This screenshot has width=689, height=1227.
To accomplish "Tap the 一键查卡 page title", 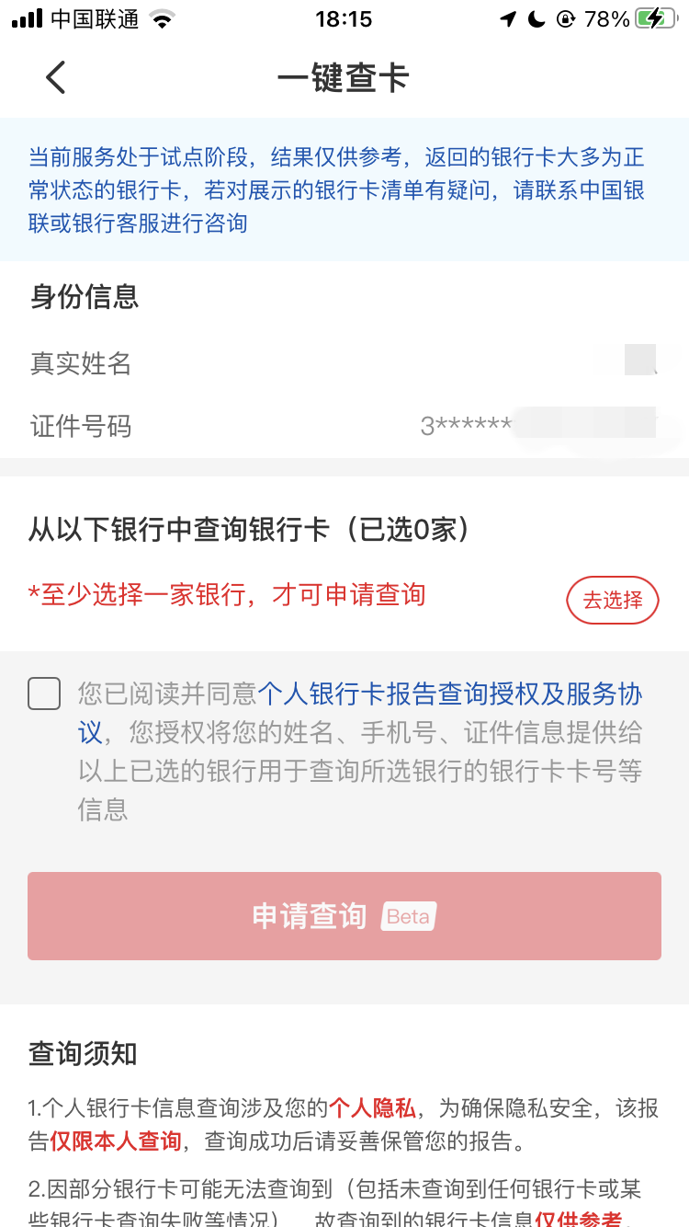I will coord(343,77).
